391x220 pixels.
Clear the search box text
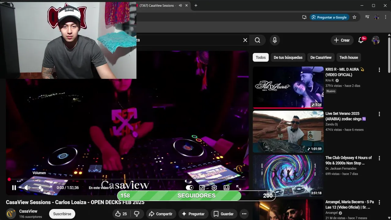pyautogui.click(x=245, y=40)
